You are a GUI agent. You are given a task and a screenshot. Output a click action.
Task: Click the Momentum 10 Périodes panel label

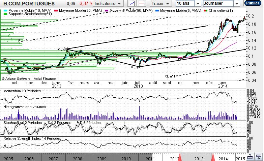(22, 91)
